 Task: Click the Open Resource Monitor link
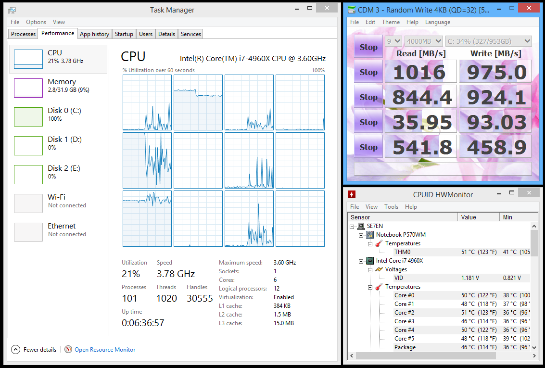tap(105, 350)
